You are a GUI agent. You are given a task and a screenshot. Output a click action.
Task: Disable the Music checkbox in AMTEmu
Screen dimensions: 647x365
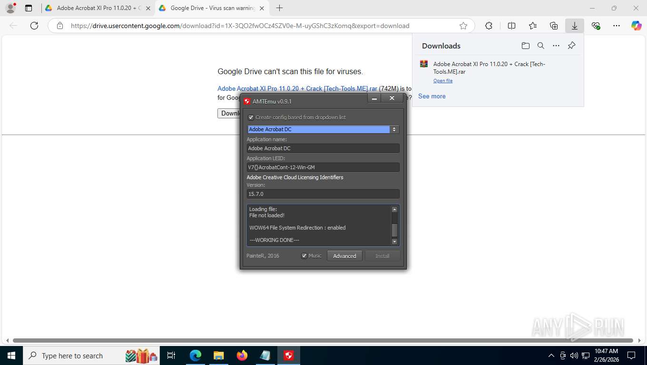click(x=304, y=256)
